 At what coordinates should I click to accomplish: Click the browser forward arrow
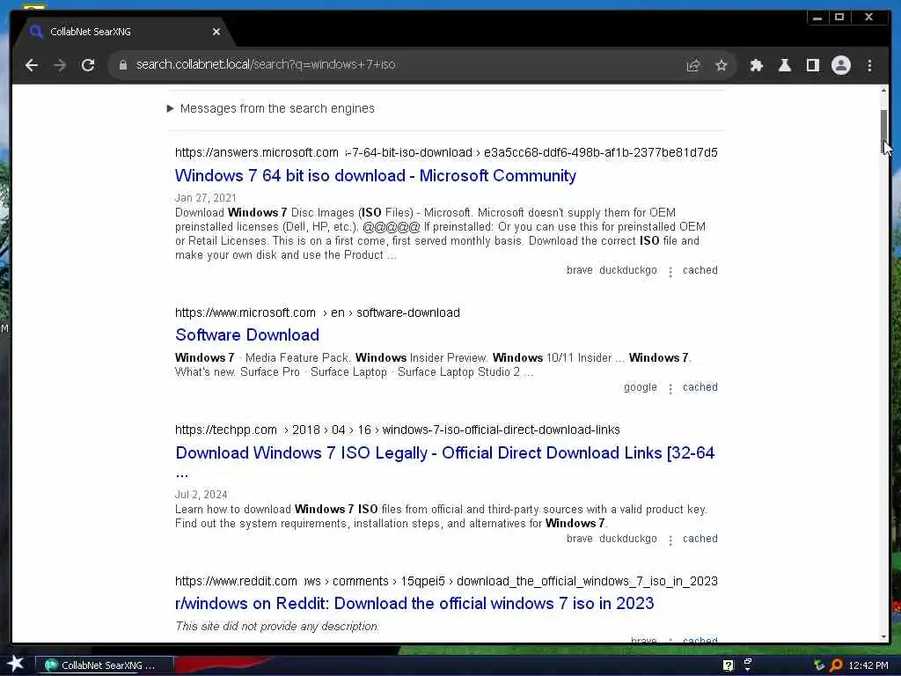click(60, 65)
